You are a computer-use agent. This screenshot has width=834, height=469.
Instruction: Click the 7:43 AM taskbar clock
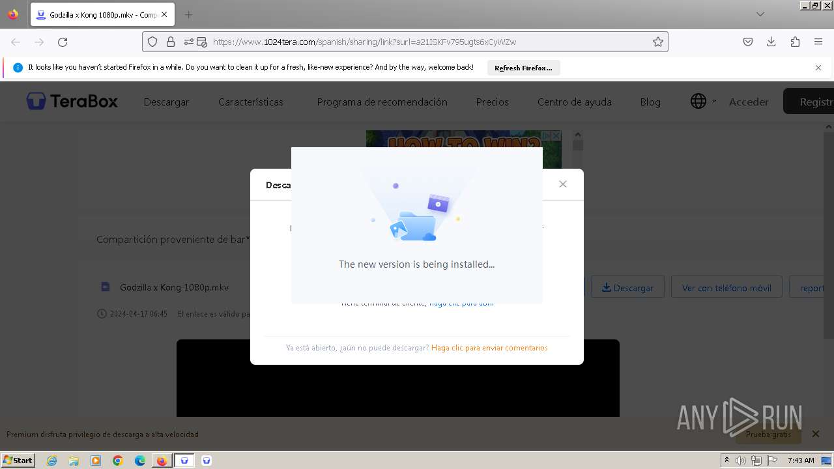801,461
